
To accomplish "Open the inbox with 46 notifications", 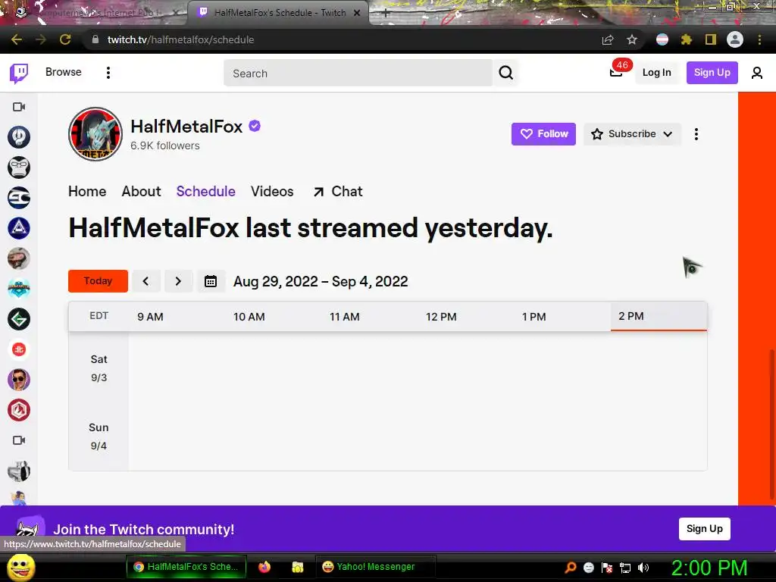I will (x=615, y=72).
